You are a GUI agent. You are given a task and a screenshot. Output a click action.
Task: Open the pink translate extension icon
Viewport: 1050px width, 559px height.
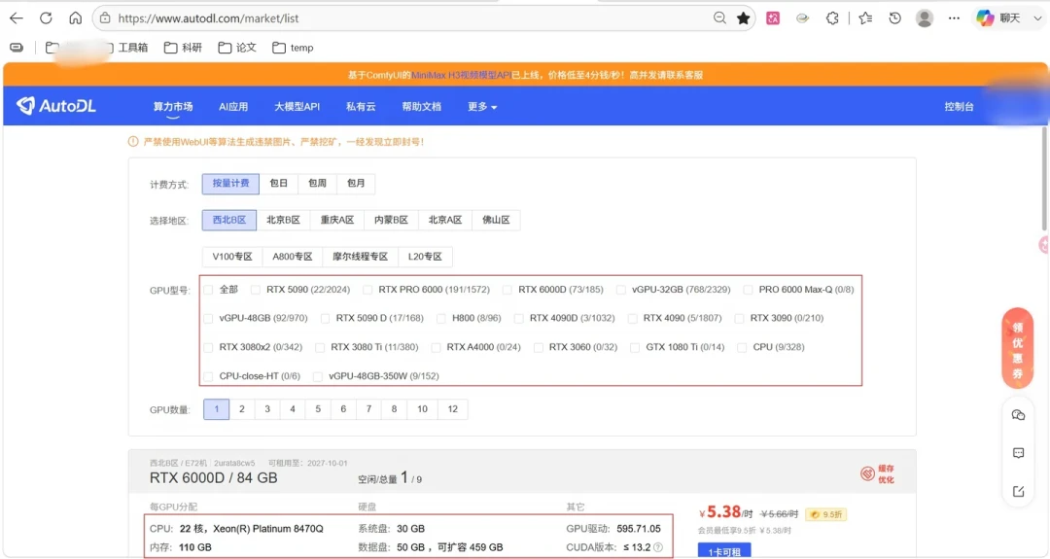tap(773, 18)
